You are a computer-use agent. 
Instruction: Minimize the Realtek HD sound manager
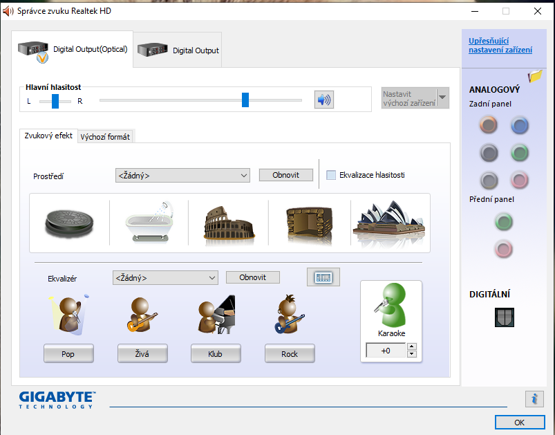tap(475, 11)
